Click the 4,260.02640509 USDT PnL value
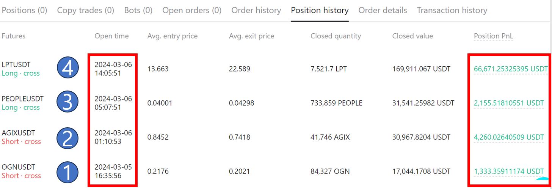Viewport: 552px width, 189px height. point(509,137)
